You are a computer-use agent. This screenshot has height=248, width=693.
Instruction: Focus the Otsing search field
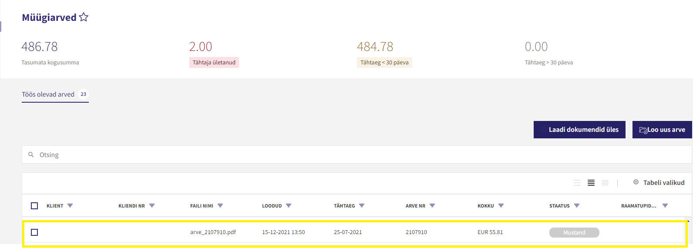[x=357, y=154]
